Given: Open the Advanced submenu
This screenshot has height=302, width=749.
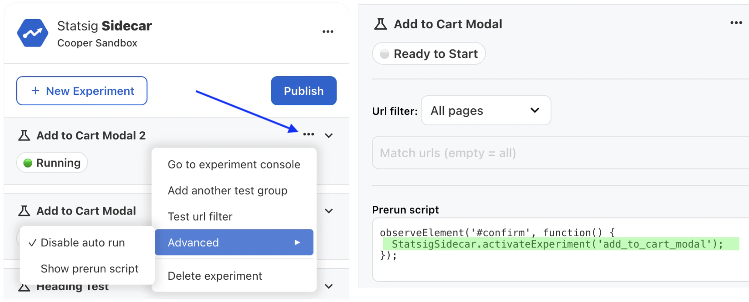Looking at the screenshot, I should [234, 242].
